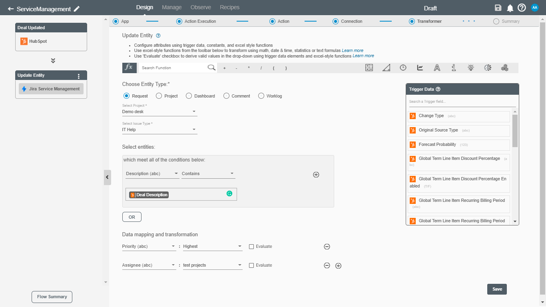Open the date & time clock functions icon
This screenshot has height=307, width=546.
click(x=403, y=68)
